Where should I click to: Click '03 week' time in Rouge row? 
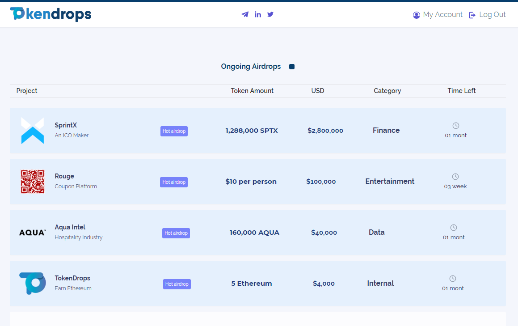[x=455, y=186]
